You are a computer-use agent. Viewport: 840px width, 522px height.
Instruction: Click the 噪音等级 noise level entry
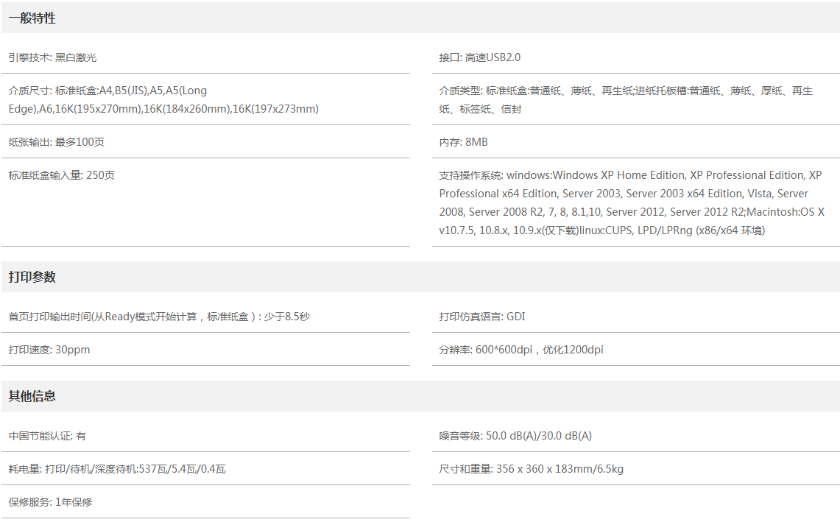515,436
